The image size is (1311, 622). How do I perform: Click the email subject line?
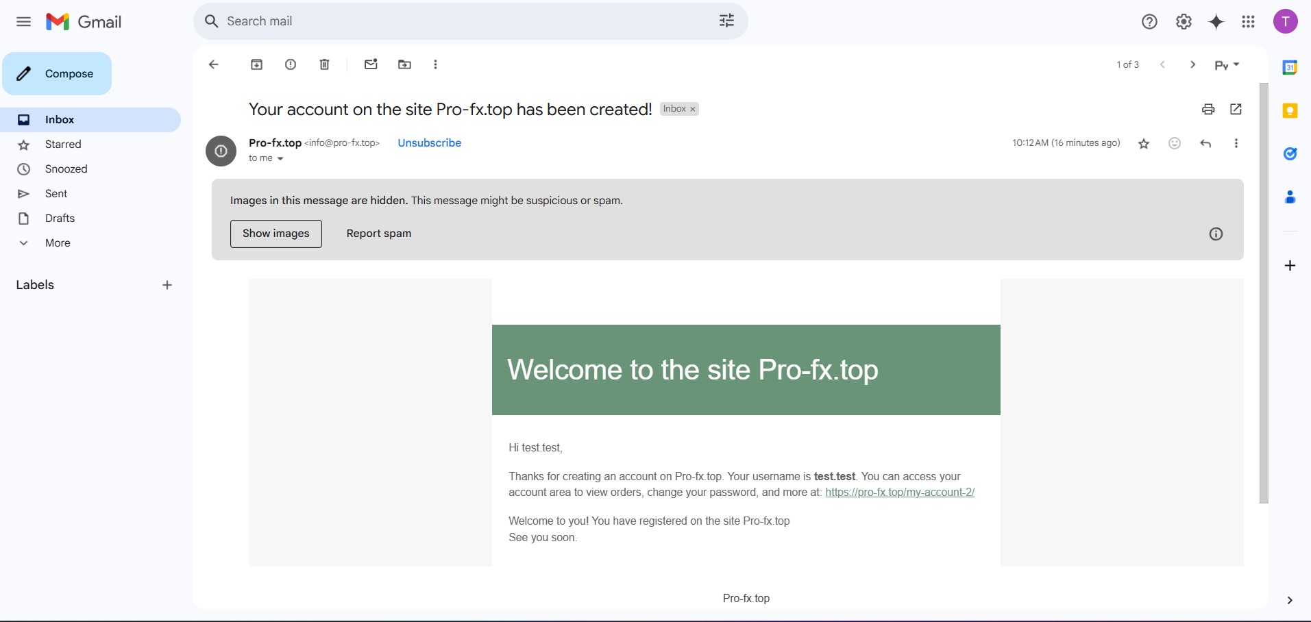point(450,110)
